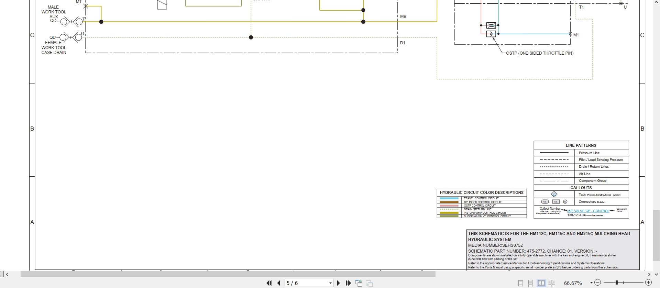
Task: Click the OSTP check valve symbol
Action: [x=491, y=34]
